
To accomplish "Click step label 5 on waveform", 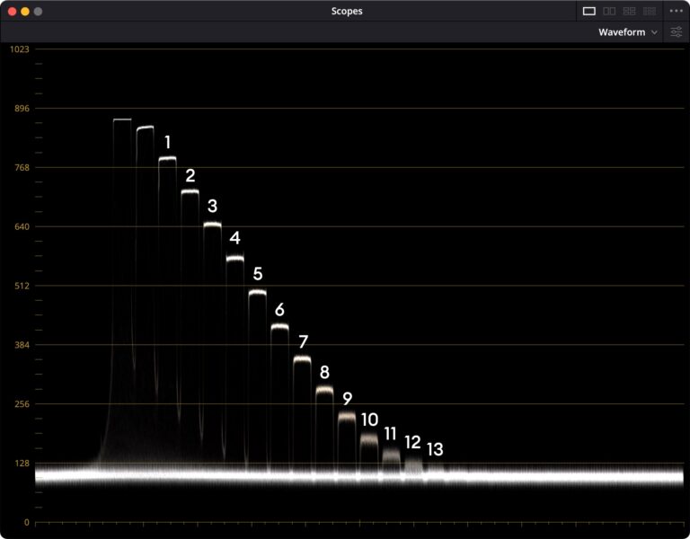I will click(x=258, y=274).
